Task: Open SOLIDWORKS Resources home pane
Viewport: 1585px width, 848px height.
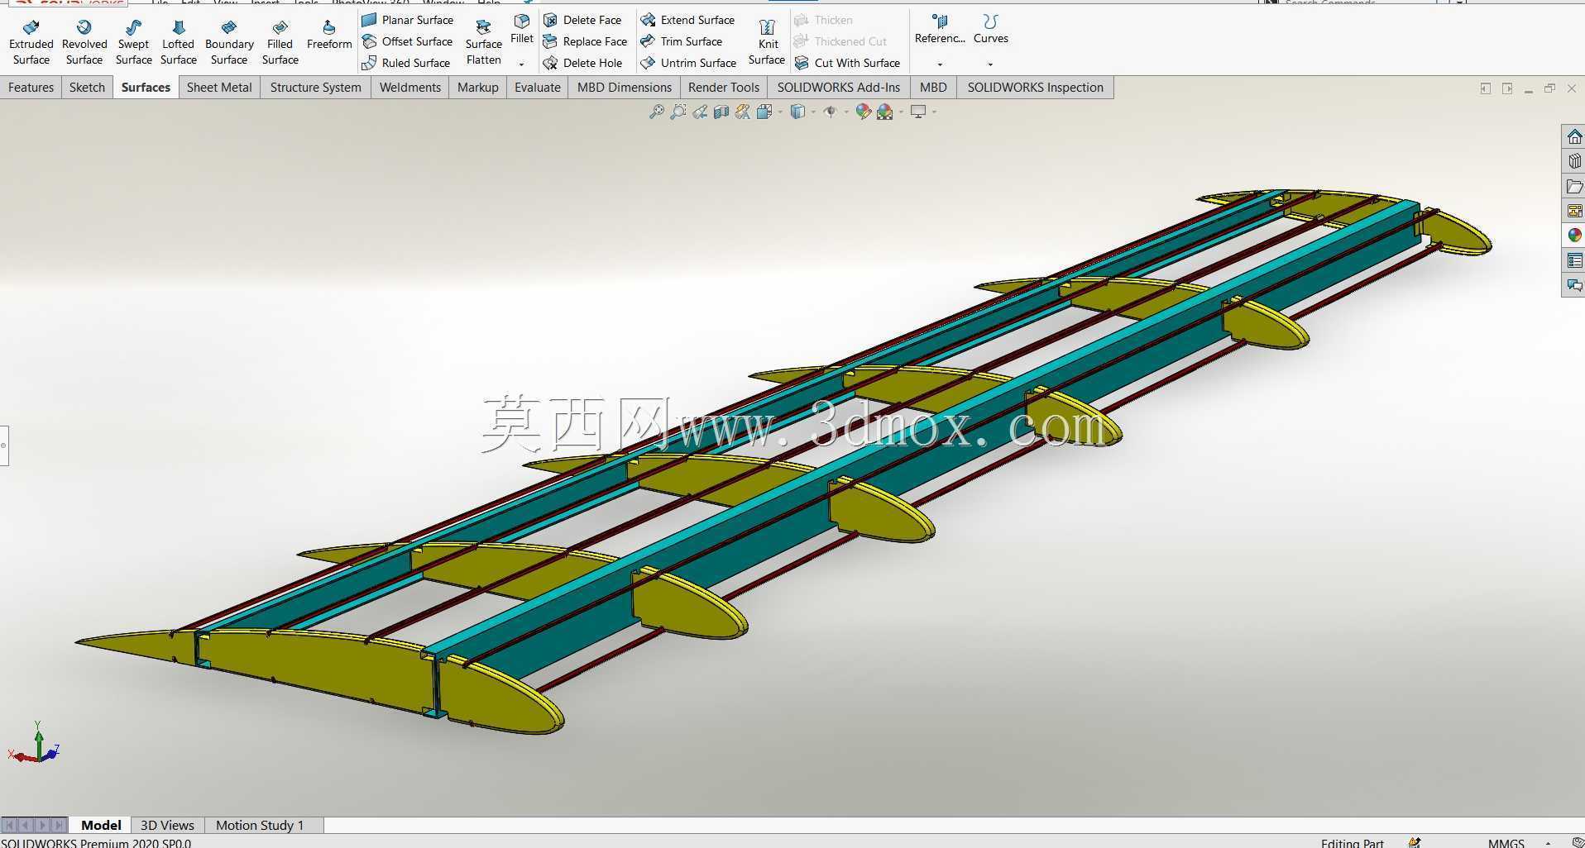Action: (x=1574, y=136)
